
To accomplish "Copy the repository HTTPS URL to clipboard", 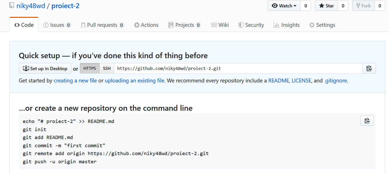I will click(x=369, y=68).
